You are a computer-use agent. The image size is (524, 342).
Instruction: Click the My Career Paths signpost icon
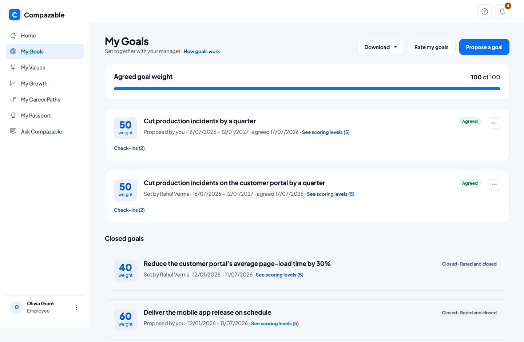pyautogui.click(x=13, y=99)
